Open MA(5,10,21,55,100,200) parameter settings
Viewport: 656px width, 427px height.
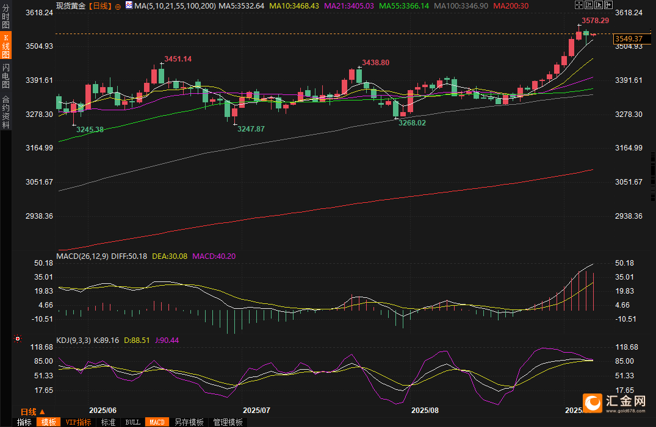point(175,5)
